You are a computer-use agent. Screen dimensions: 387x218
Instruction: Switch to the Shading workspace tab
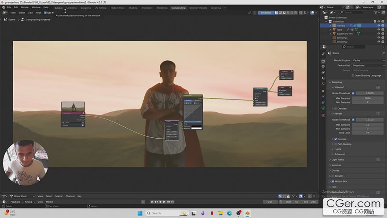pos(133,8)
